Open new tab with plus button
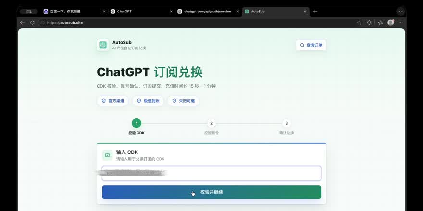 coord(315,12)
